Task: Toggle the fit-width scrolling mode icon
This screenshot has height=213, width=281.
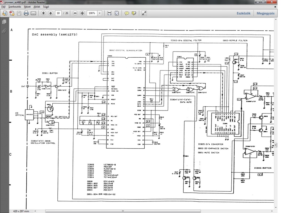Action: [x=109, y=13]
